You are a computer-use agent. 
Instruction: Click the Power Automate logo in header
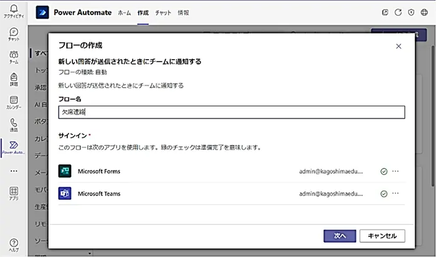[42, 12]
